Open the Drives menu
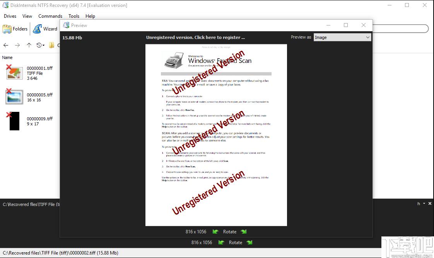434x258 pixels. coord(10,16)
